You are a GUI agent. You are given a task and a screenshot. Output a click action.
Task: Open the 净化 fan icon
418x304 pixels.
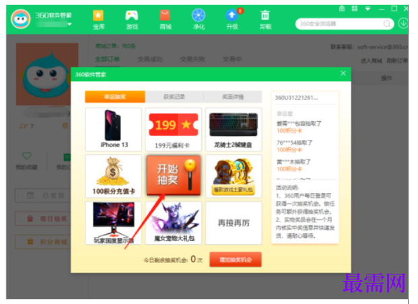point(199,15)
